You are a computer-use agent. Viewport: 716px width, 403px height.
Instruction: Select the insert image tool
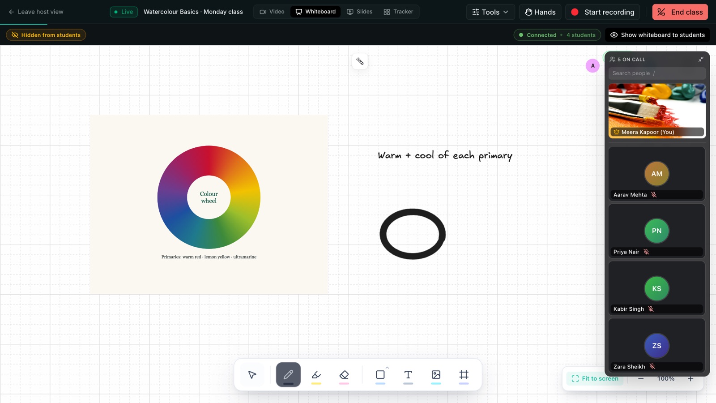point(436,375)
